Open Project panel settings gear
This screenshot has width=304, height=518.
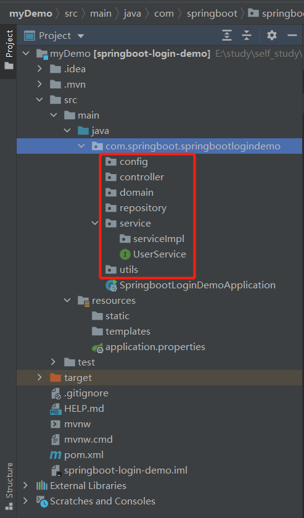[272, 35]
